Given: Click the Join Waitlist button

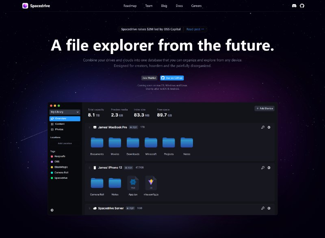Looking at the screenshot, I should pos(149,78).
